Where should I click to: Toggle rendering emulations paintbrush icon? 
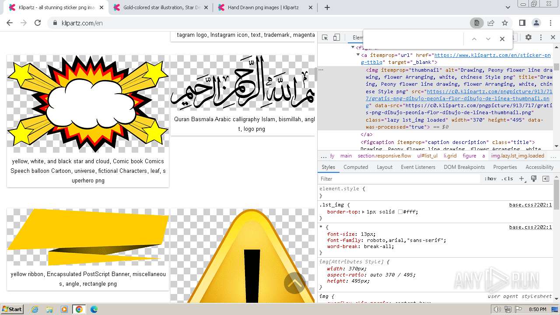pos(534,178)
